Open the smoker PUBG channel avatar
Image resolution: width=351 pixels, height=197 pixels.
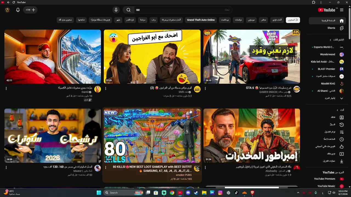pyautogui.click(x=197, y=168)
